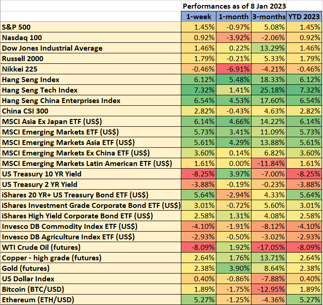This screenshot has width=323, height=305.
Task: Click 'iShares Investment Grade Corporate Bond ETF' label
Action: [x=91, y=206]
